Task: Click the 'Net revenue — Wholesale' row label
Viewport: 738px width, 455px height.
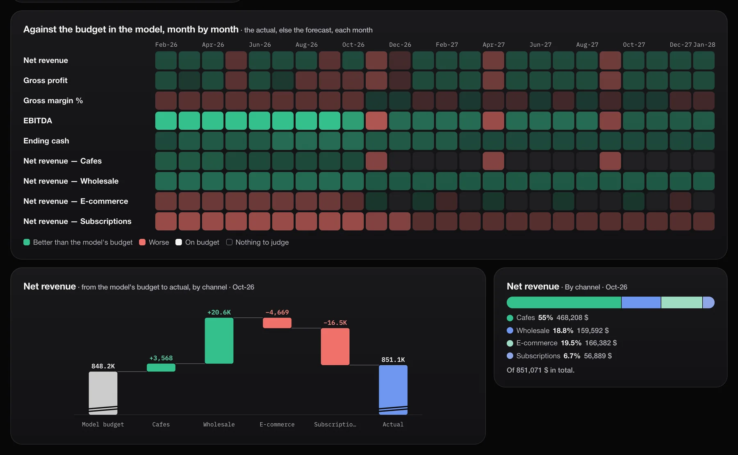Action: click(x=71, y=181)
